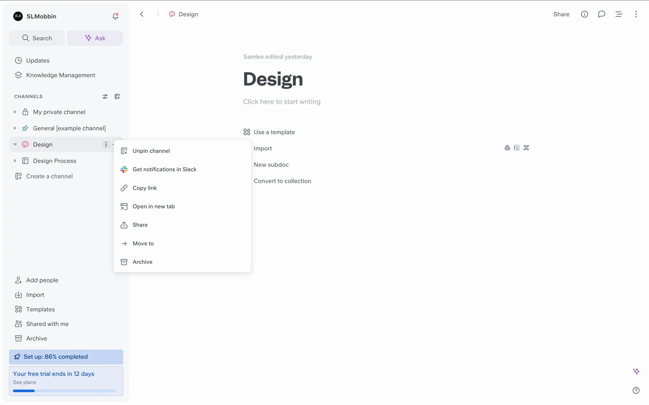The image size is (649, 405).
Task: Choose Get notifications in Slack
Action: pos(164,169)
